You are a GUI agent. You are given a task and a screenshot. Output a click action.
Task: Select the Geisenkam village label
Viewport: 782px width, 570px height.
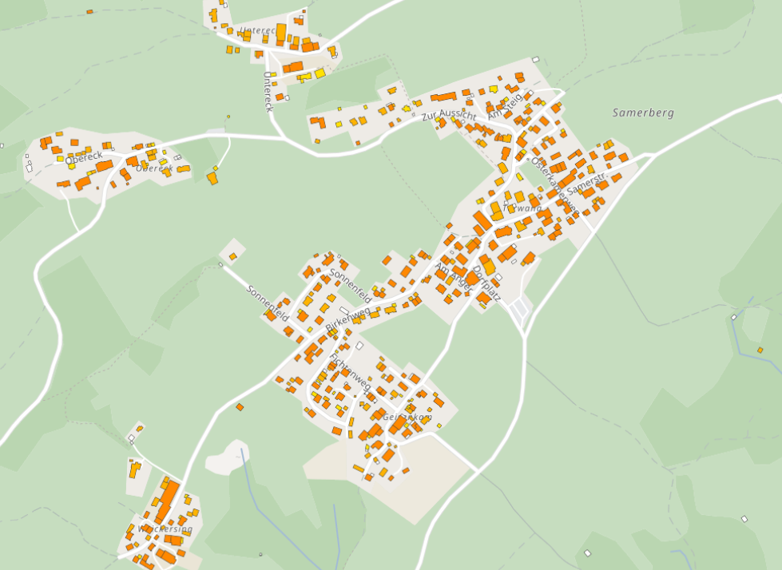407,417
